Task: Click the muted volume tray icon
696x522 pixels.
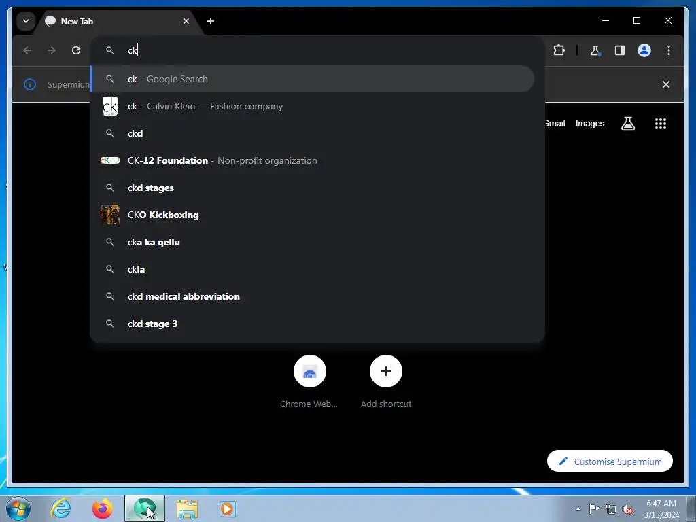Action: click(x=627, y=509)
